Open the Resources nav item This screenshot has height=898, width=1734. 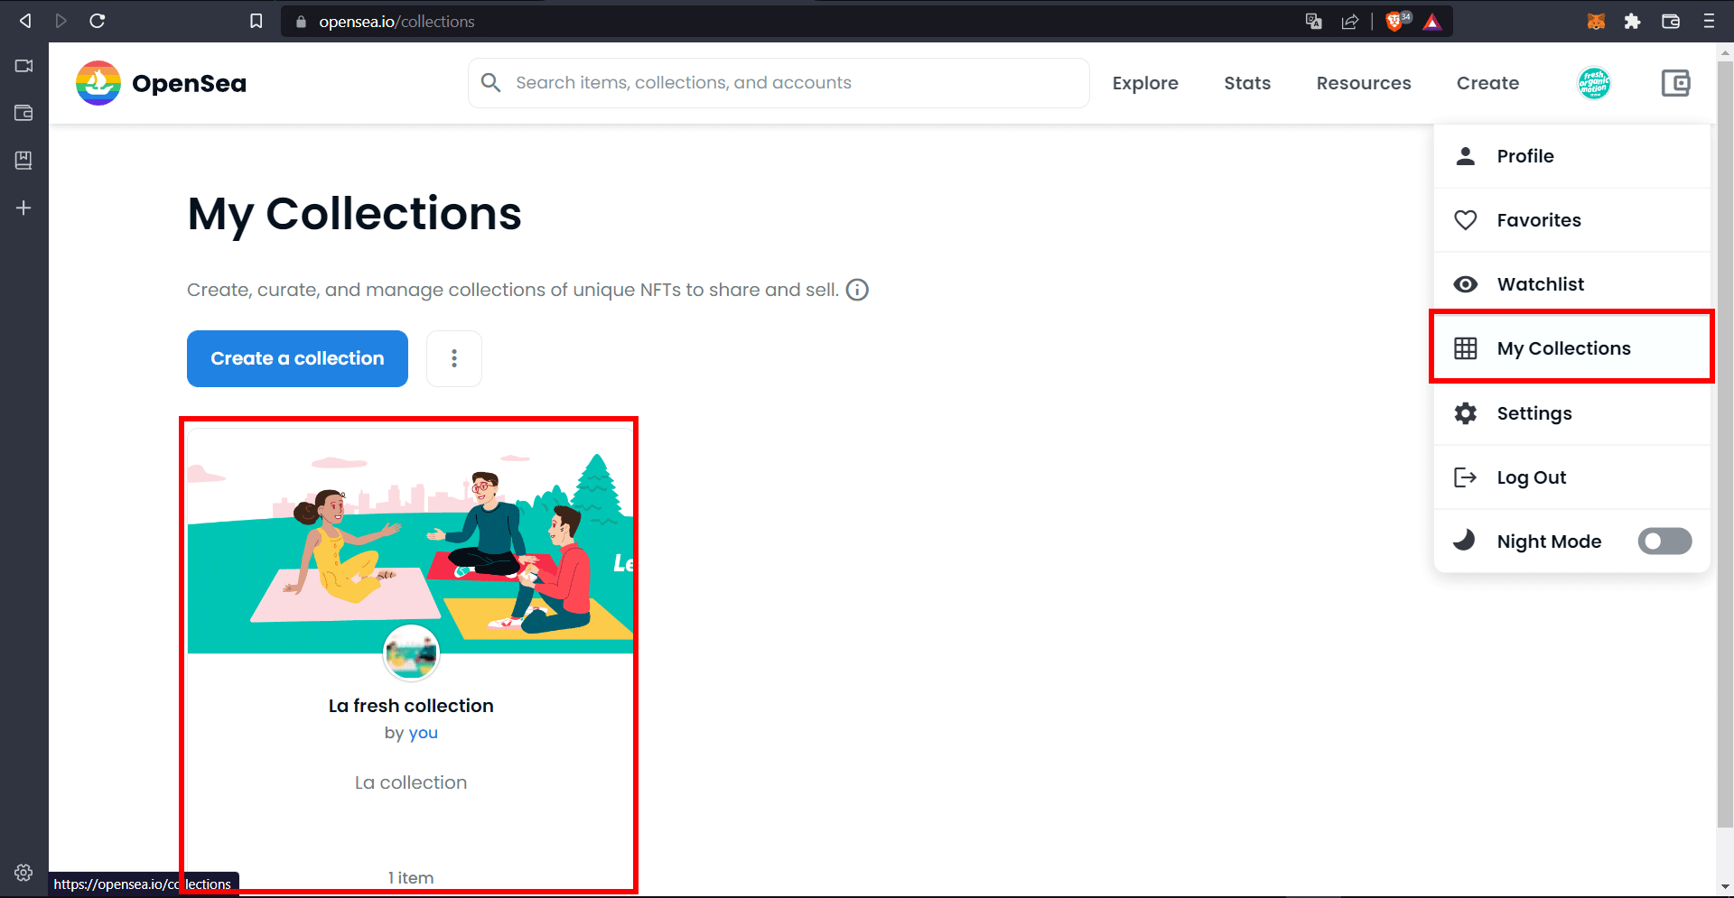coord(1364,83)
